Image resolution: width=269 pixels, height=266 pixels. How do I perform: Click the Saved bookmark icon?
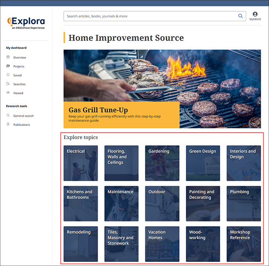tap(8, 75)
